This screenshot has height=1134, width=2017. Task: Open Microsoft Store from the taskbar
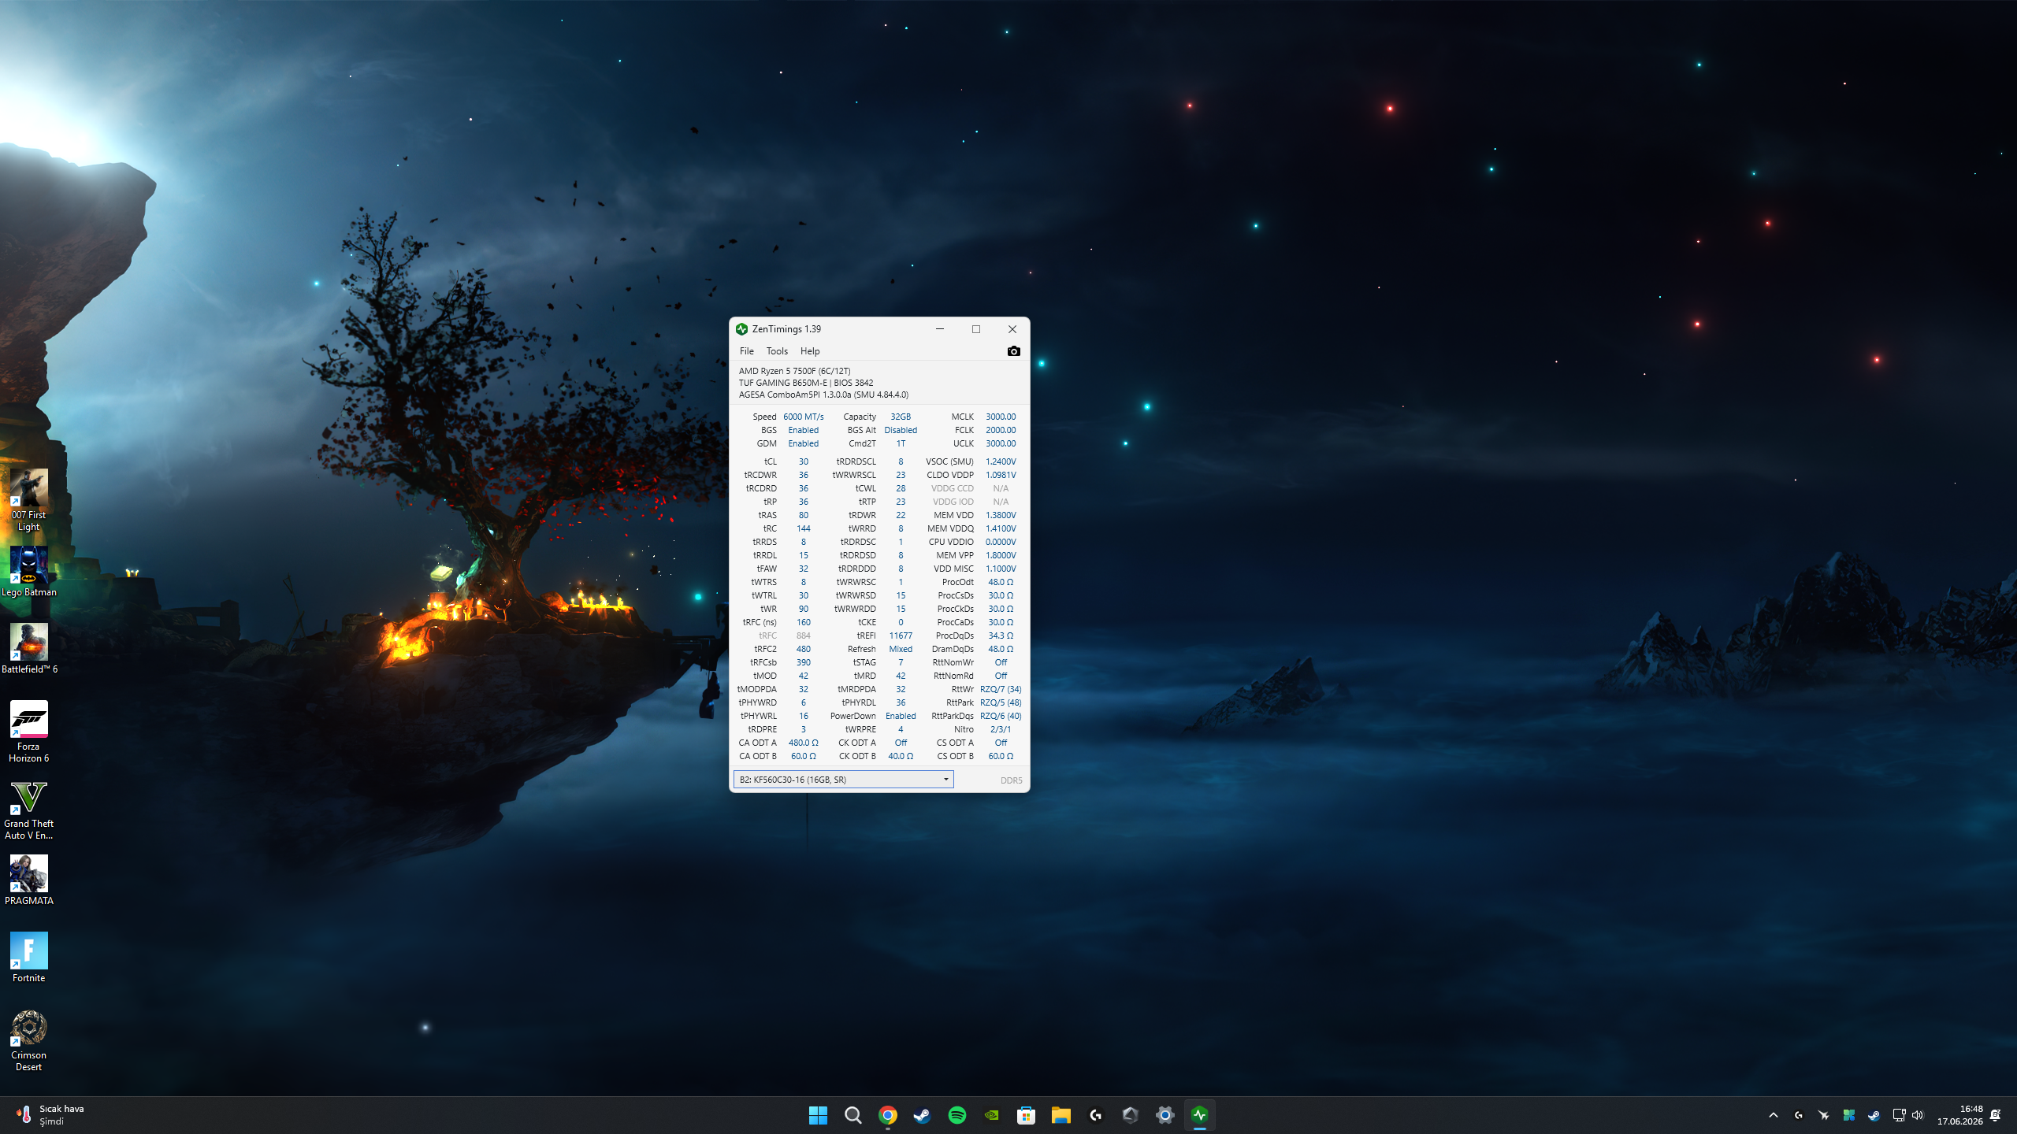[x=1026, y=1115]
